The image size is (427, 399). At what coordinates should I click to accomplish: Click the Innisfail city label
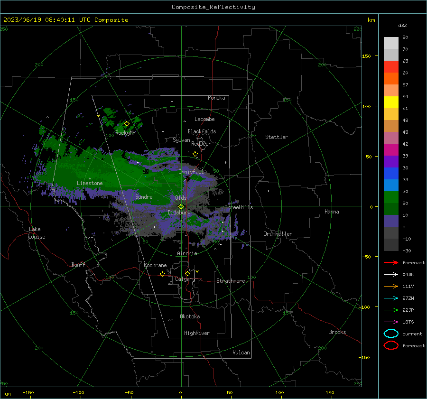[192, 172]
